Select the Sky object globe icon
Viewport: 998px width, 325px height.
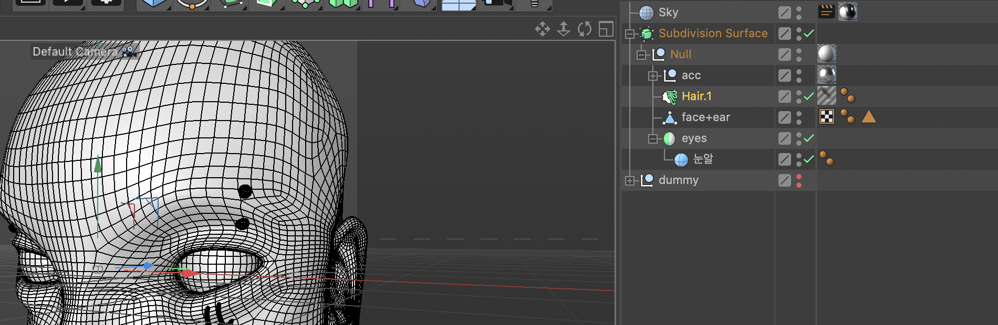[647, 13]
